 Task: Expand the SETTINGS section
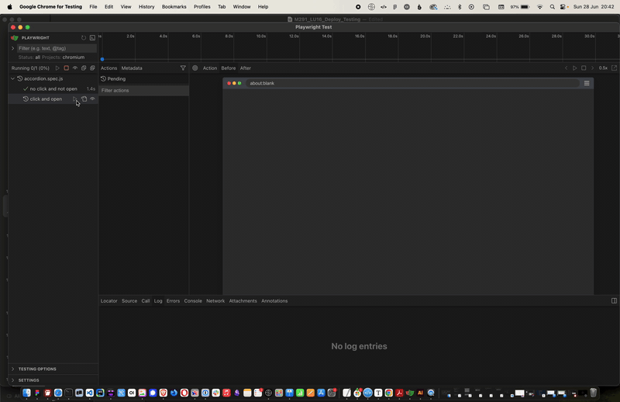[x=12, y=380]
